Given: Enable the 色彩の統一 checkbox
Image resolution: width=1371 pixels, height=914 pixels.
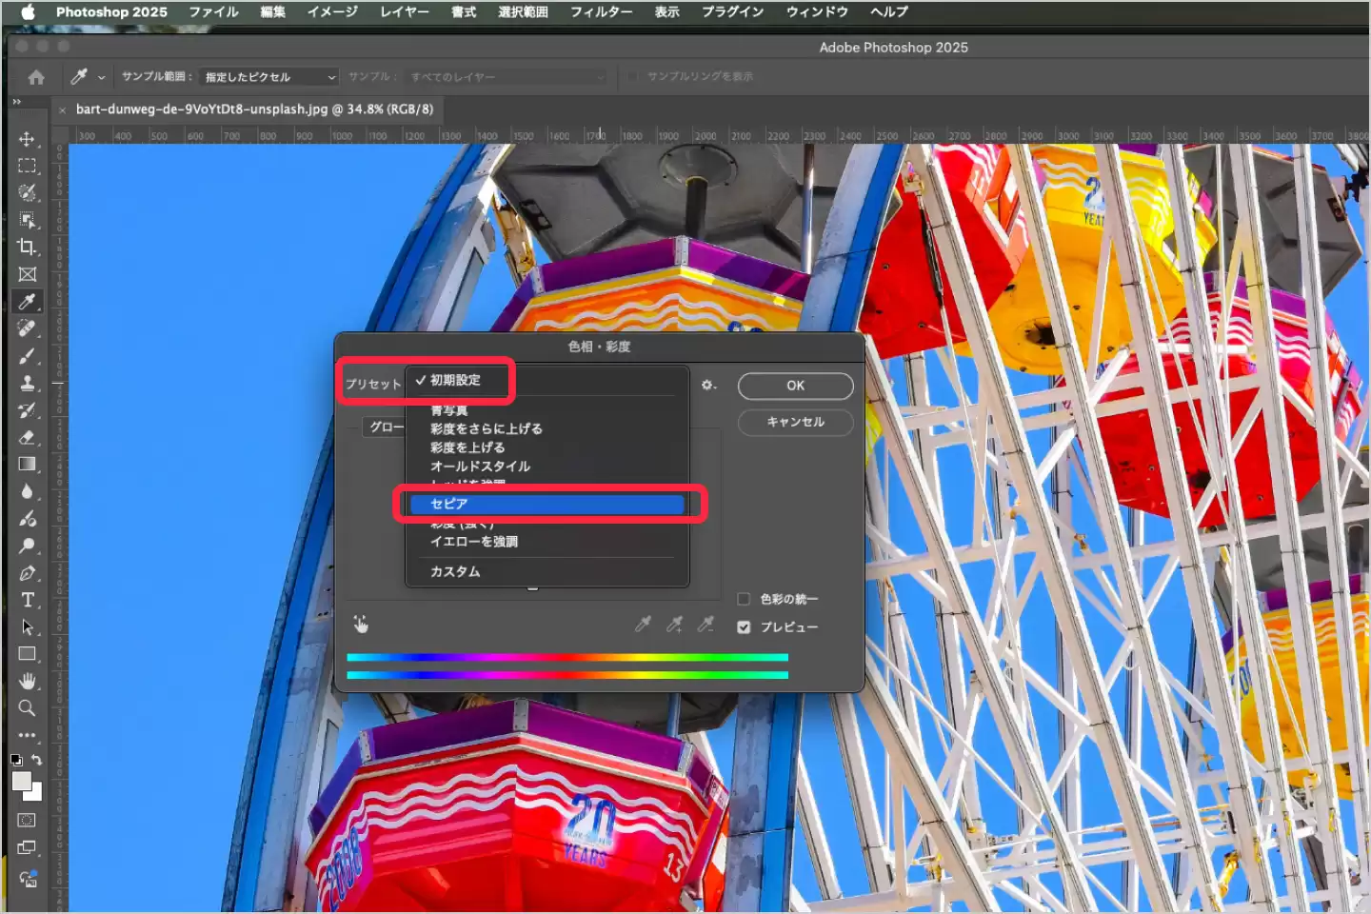Looking at the screenshot, I should [x=744, y=599].
